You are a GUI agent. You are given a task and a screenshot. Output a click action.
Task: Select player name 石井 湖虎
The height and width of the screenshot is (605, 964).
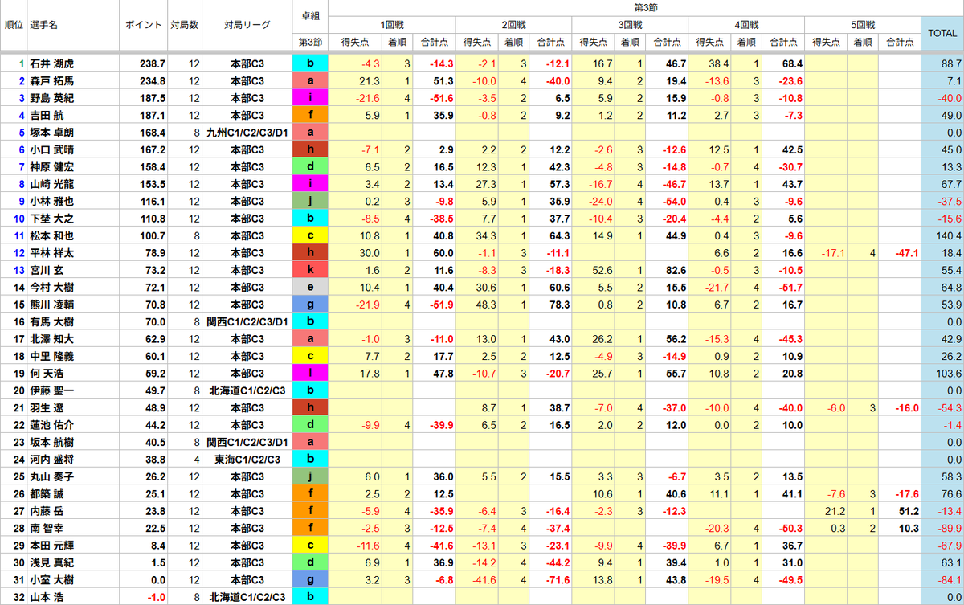(x=51, y=63)
